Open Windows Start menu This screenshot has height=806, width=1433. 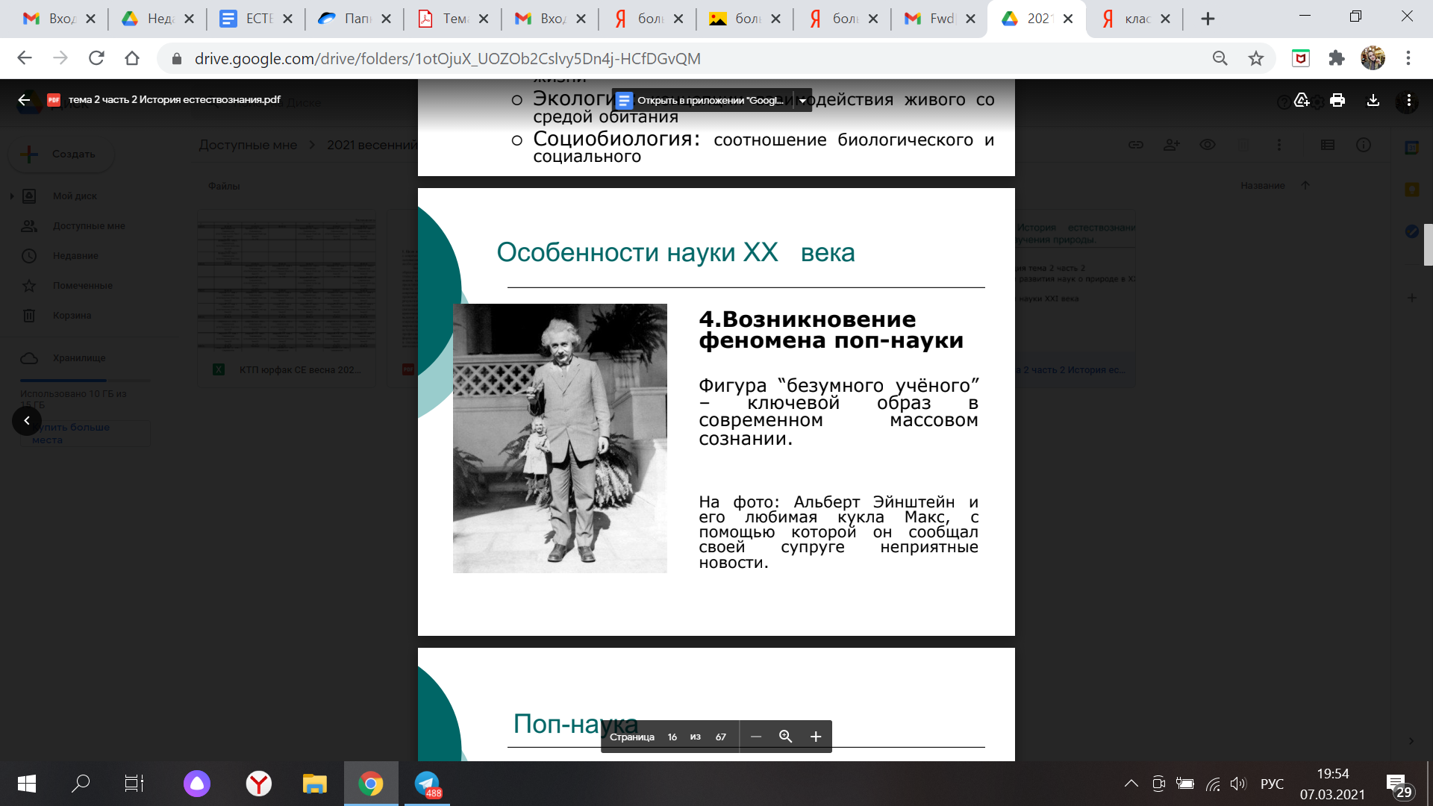(27, 784)
